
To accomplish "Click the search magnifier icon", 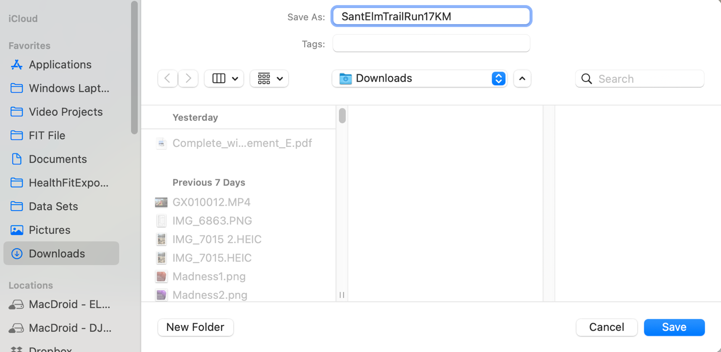I will pyautogui.click(x=586, y=79).
